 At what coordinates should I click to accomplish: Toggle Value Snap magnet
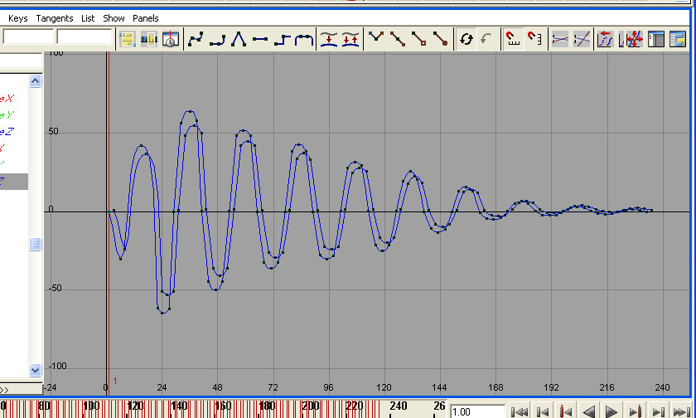click(534, 39)
